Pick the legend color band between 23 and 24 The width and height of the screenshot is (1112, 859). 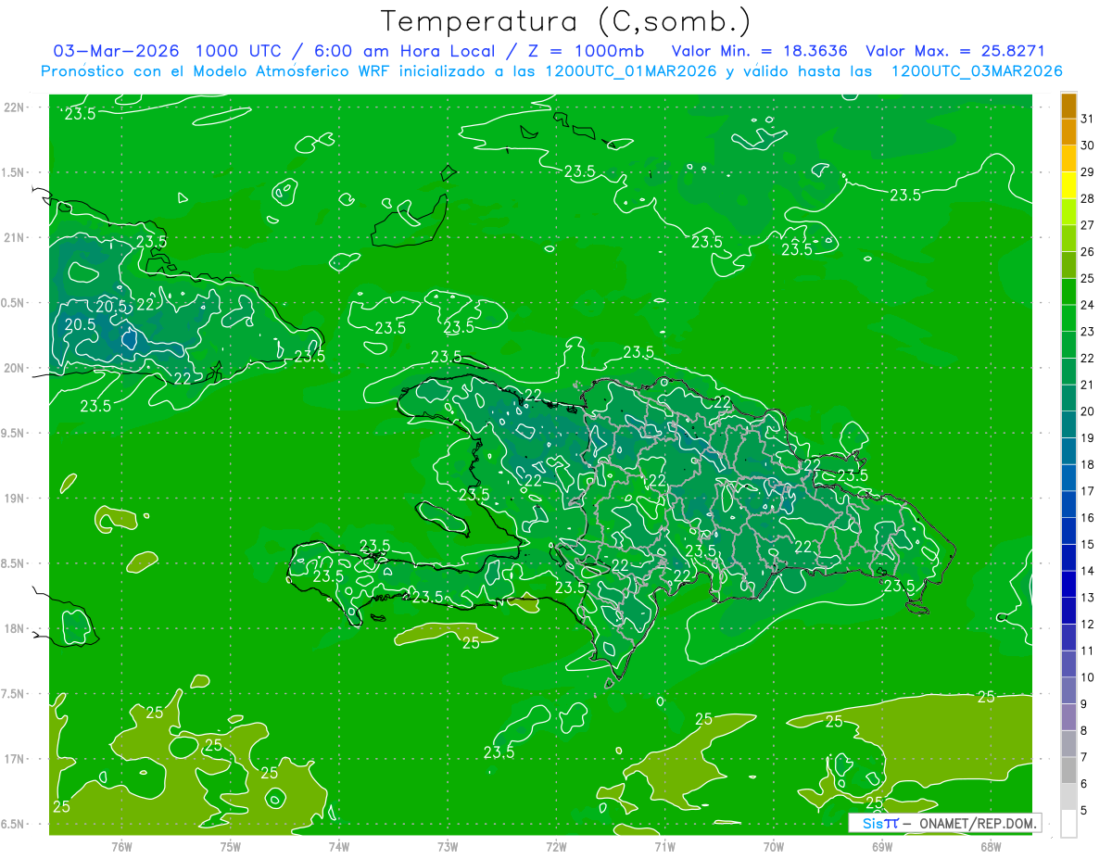(1068, 318)
